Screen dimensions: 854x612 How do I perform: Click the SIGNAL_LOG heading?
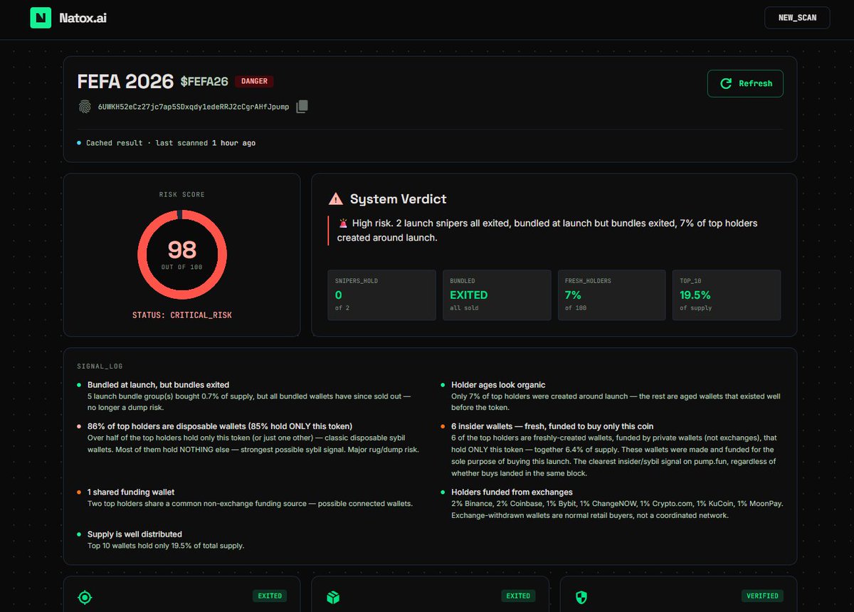[100, 366]
